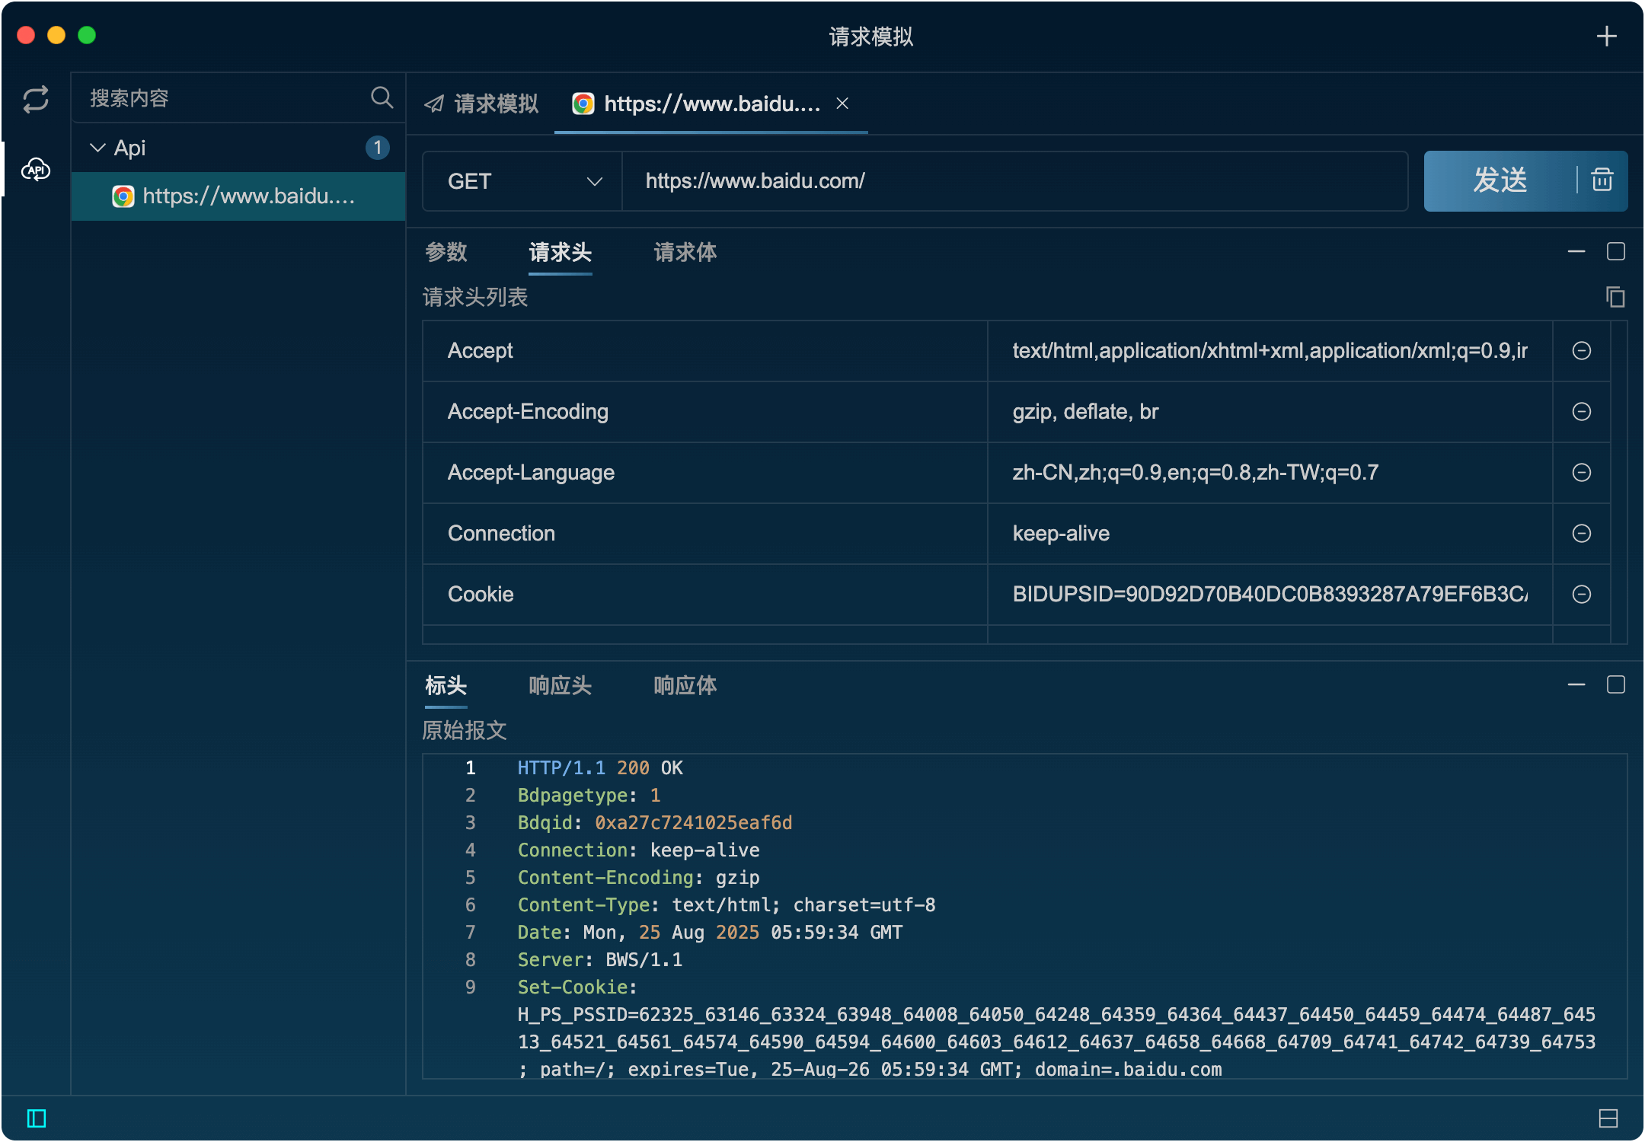The width and height of the screenshot is (1645, 1142).
Task: Switch to 请求体 tab
Action: tap(685, 253)
